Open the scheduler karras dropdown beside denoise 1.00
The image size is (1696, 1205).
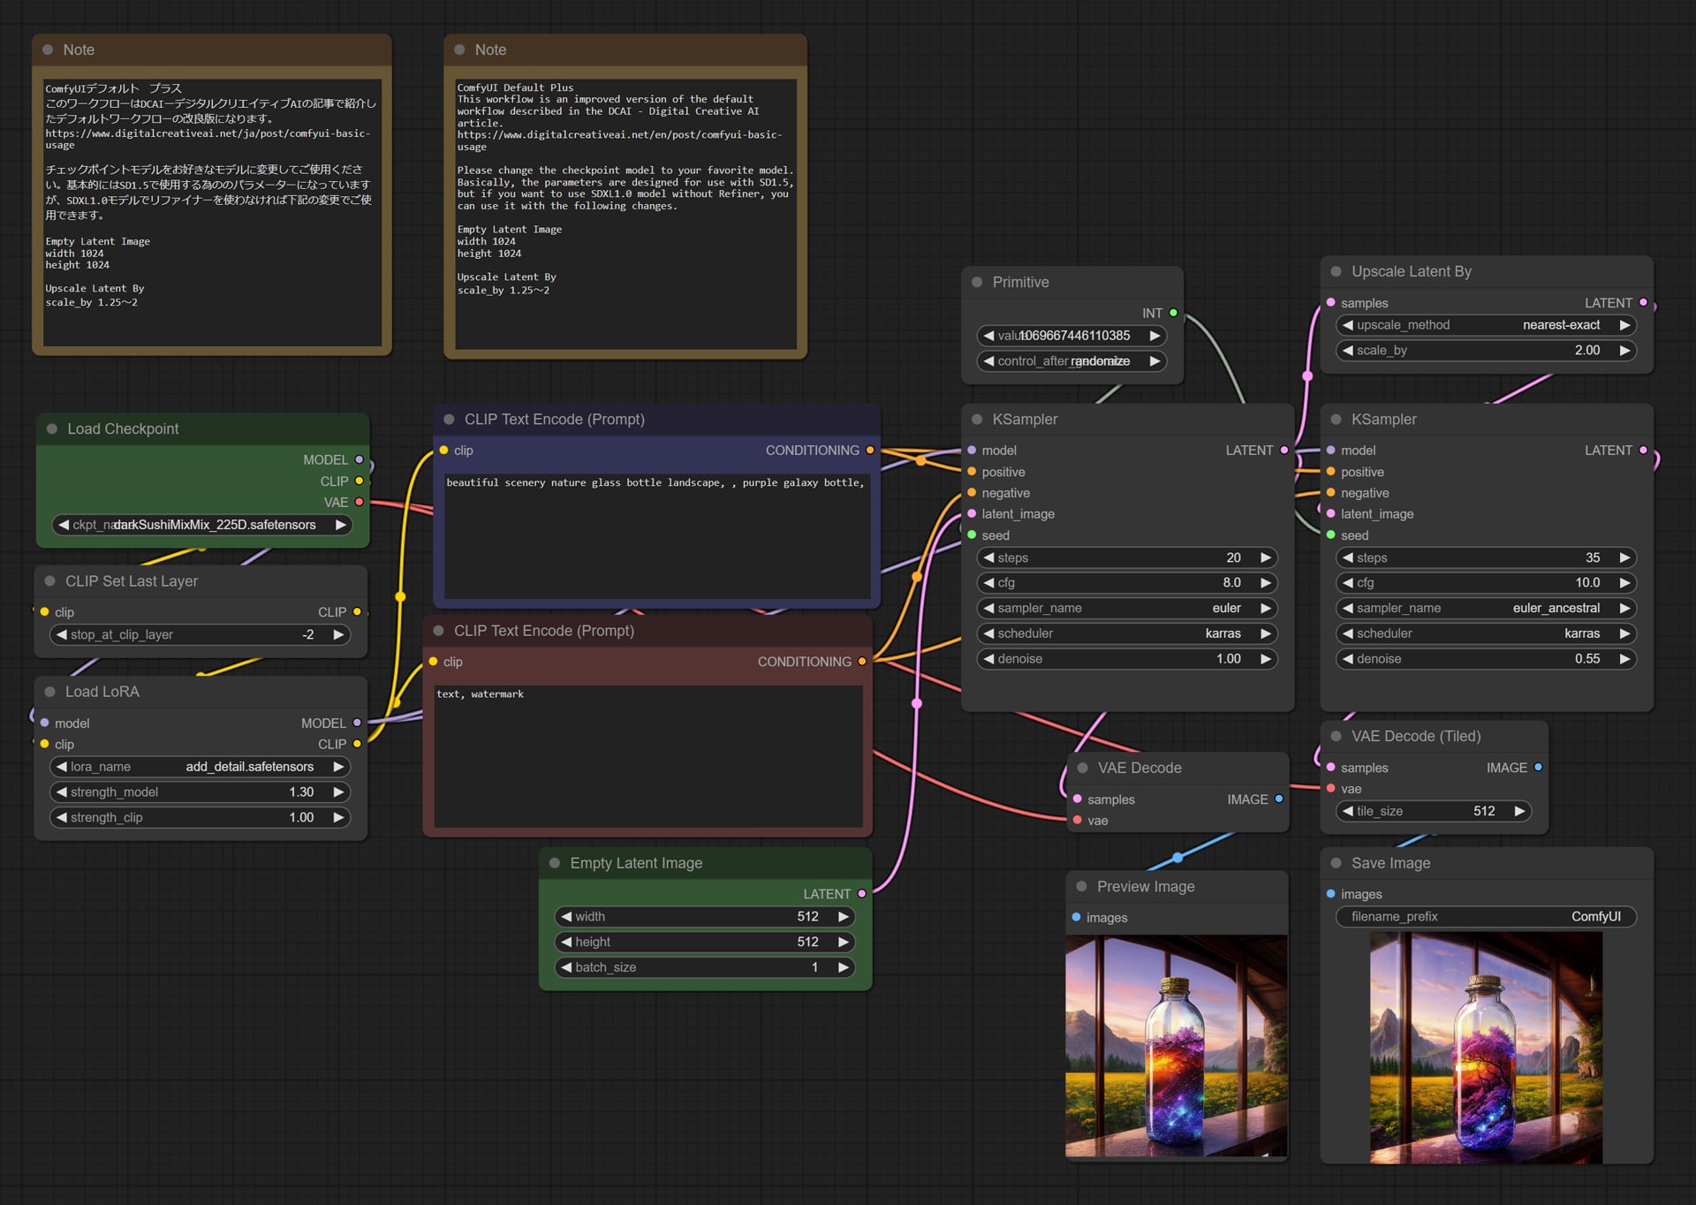coord(1126,634)
